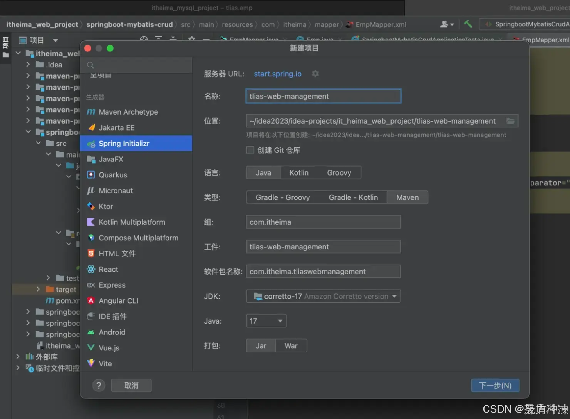Choose Micronaut generator
This screenshot has width=570, height=419.
pyautogui.click(x=136, y=190)
